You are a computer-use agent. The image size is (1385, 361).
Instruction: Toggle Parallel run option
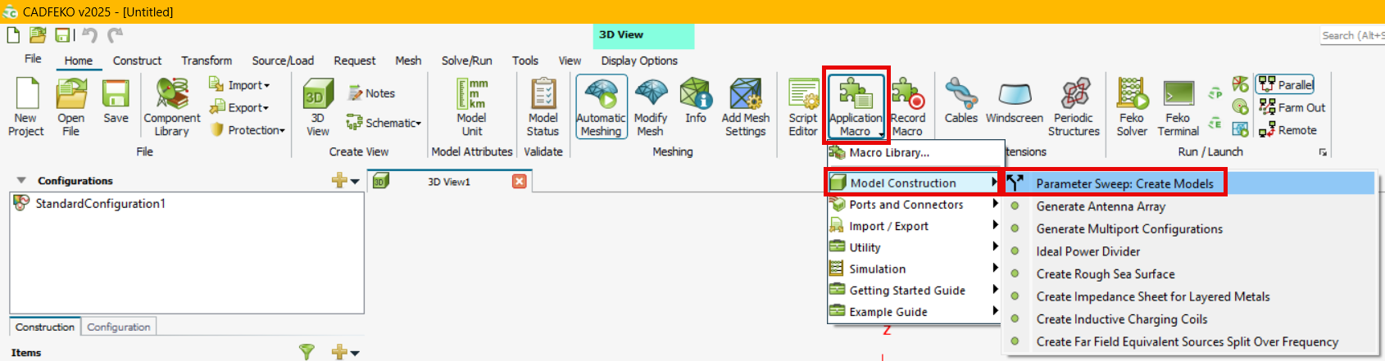click(x=1285, y=84)
